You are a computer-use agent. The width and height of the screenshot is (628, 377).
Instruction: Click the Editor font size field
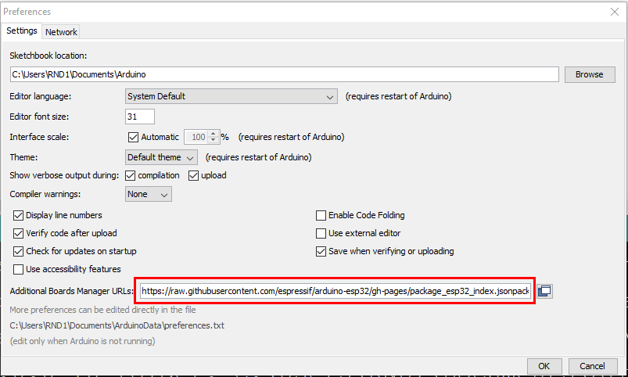(140, 117)
